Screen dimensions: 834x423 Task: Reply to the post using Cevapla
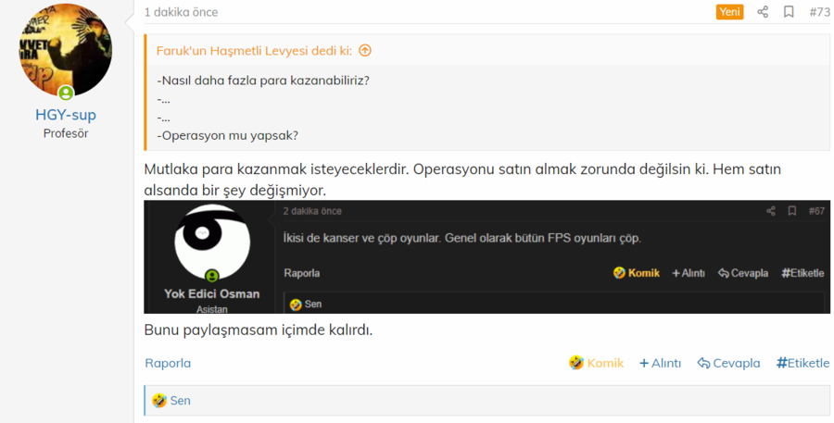(728, 363)
